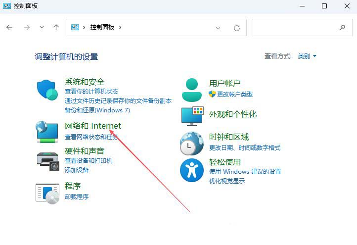Click the 网络和 Internet globe monitor icon
Screen dimensions: 357x245
point(47,132)
